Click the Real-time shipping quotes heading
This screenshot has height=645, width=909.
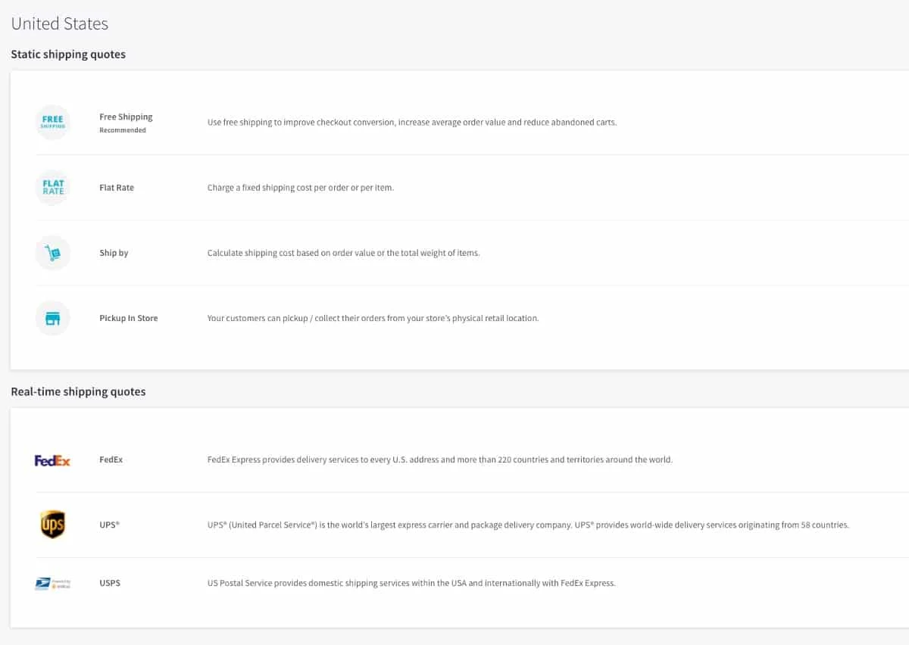78,391
